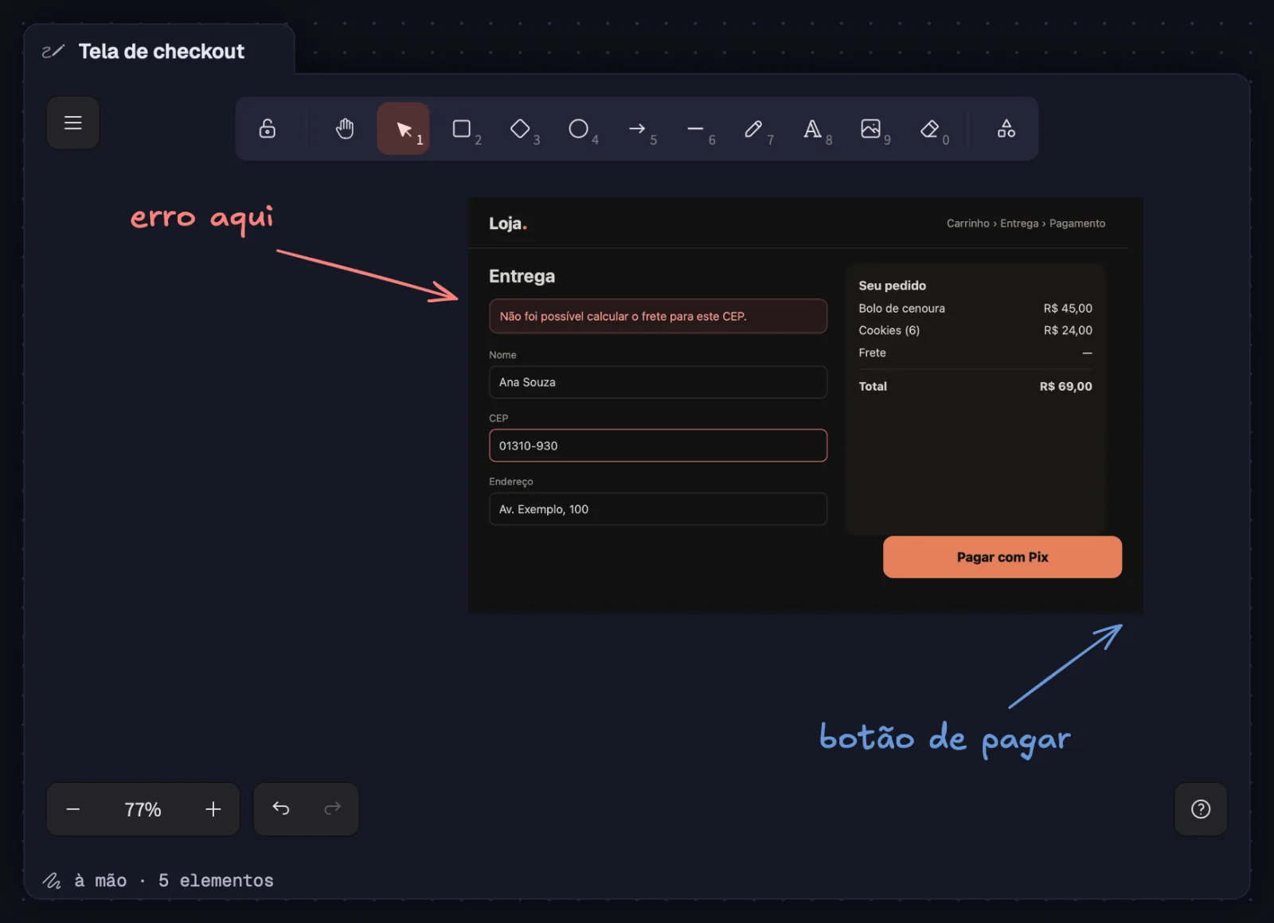The width and height of the screenshot is (1274, 923).
Task: Pick the Ellipse shape tool
Action: tap(579, 129)
